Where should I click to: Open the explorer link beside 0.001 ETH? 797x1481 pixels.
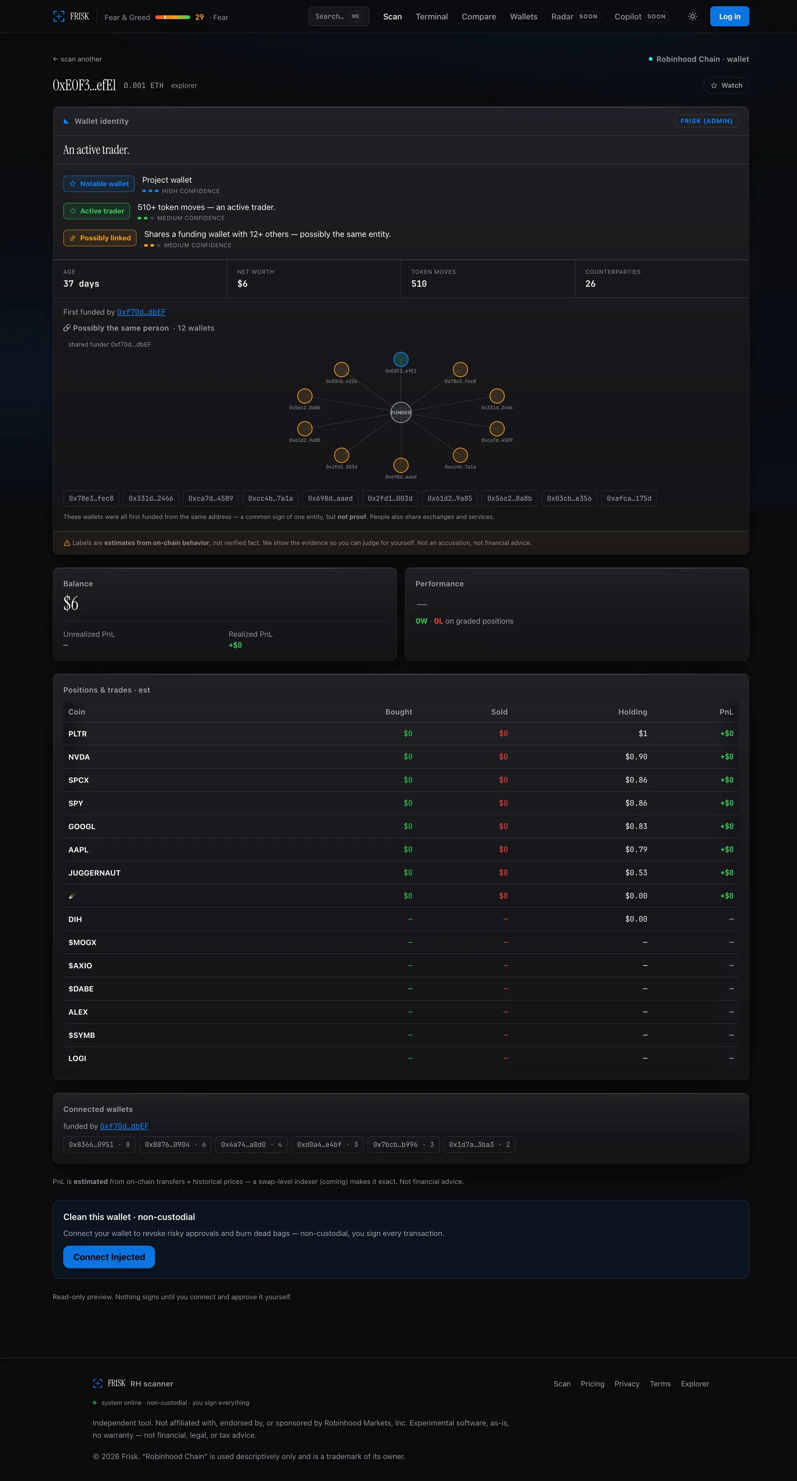(x=184, y=86)
